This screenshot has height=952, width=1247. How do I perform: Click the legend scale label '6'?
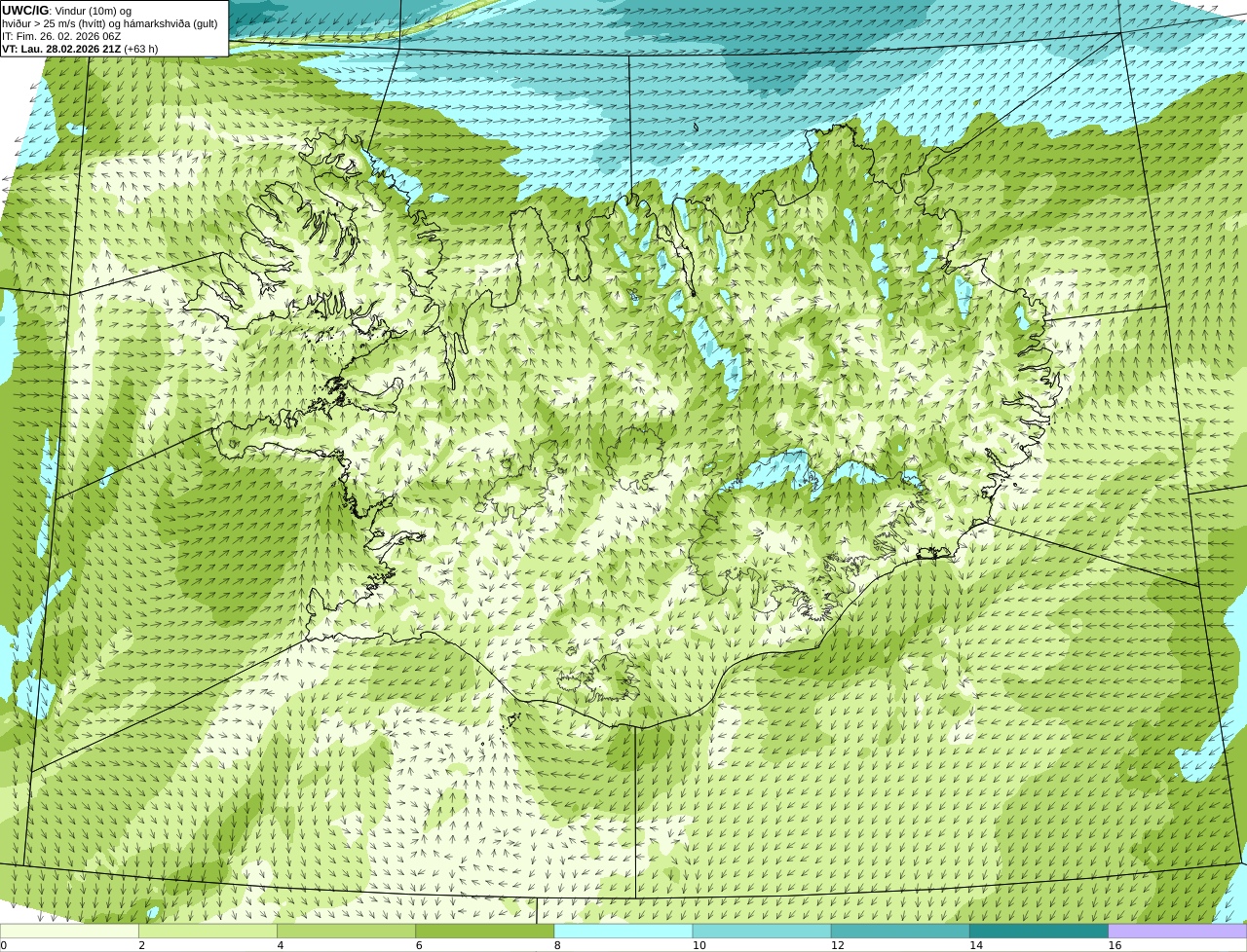[419, 945]
